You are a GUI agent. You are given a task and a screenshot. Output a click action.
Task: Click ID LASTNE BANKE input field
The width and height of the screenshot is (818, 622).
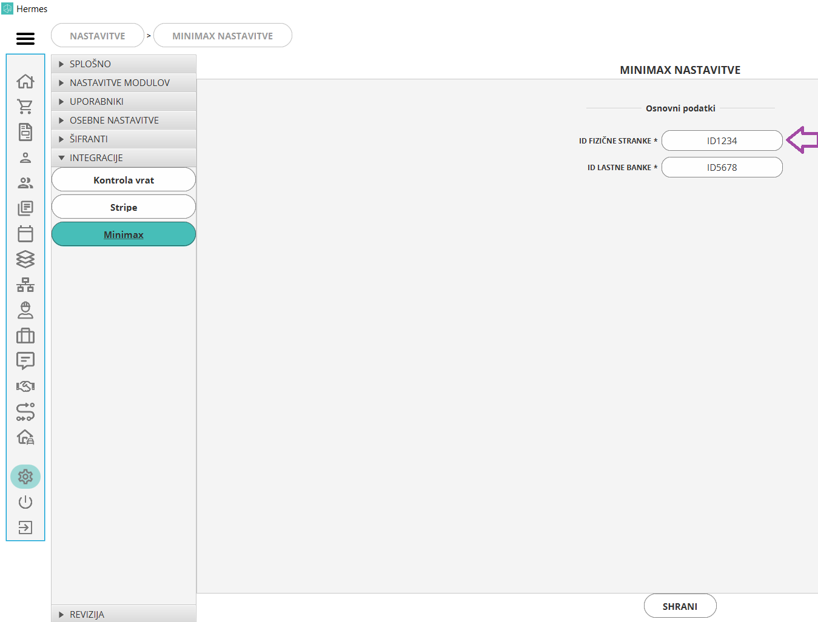[x=722, y=167]
